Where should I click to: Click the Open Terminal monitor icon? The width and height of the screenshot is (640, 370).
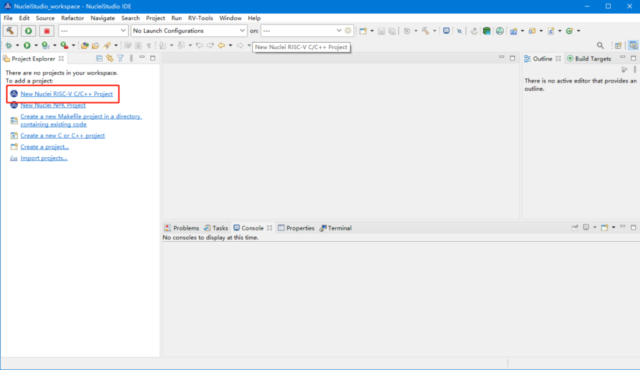(x=447, y=31)
